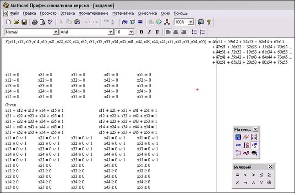This screenshot has height=193, width=295.
Task: Toggle Underline text formatting
Action: (157, 32)
